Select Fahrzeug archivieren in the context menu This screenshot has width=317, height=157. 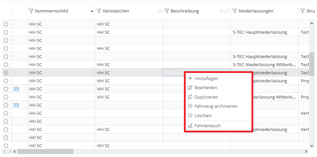click(216, 106)
